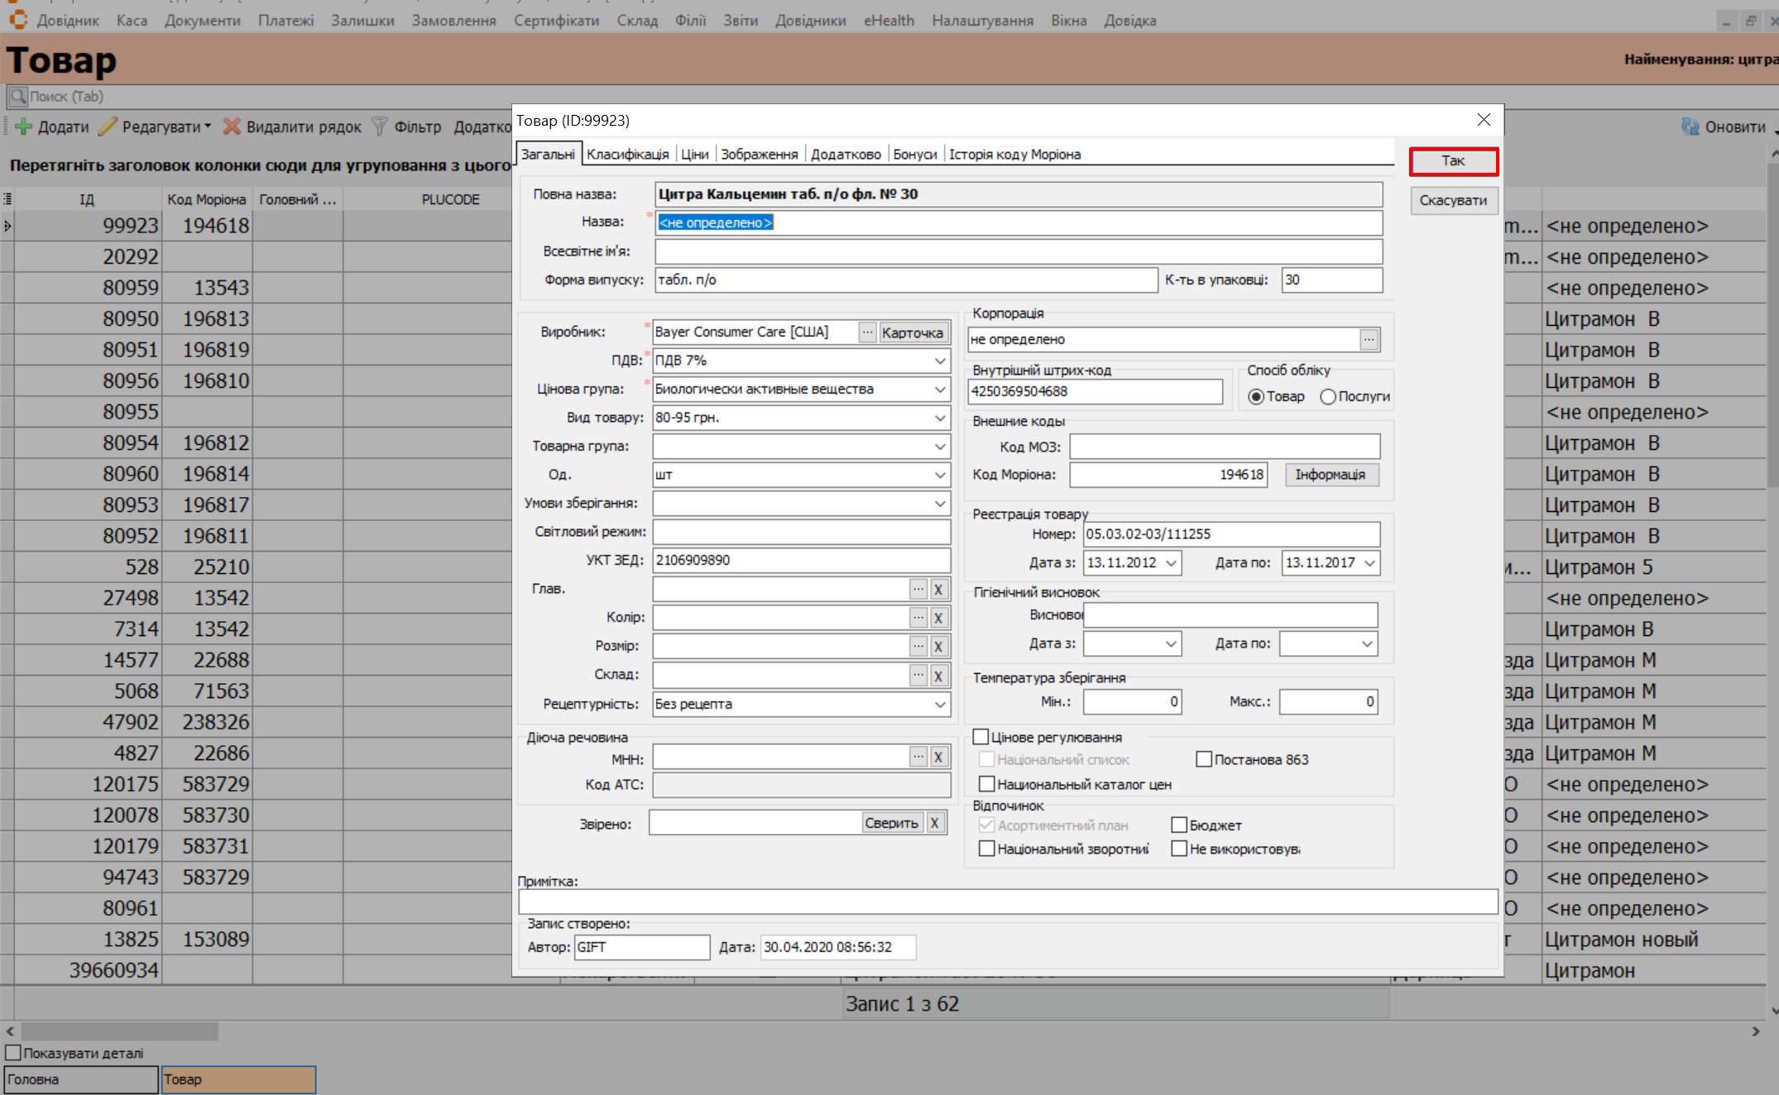
Task: Switch to the Класифікація tab
Action: pyautogui.click(x=627, y=155)
